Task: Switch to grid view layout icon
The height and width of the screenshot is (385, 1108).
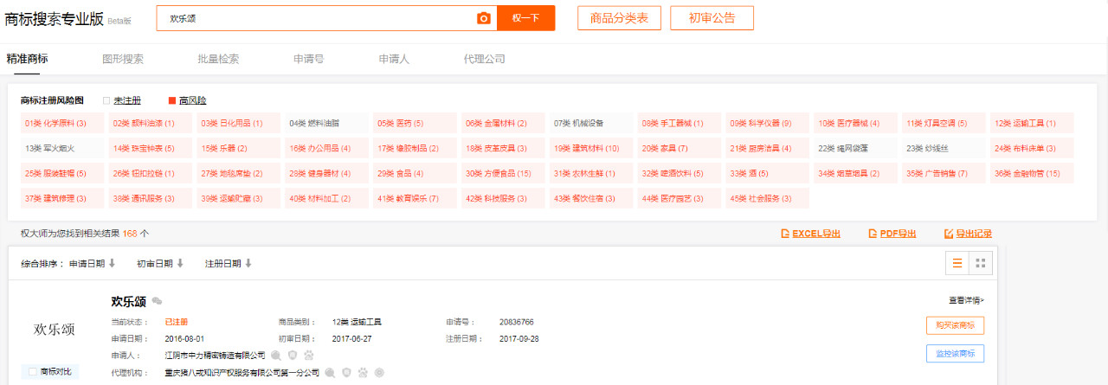Action: click(x=980, y=263)
